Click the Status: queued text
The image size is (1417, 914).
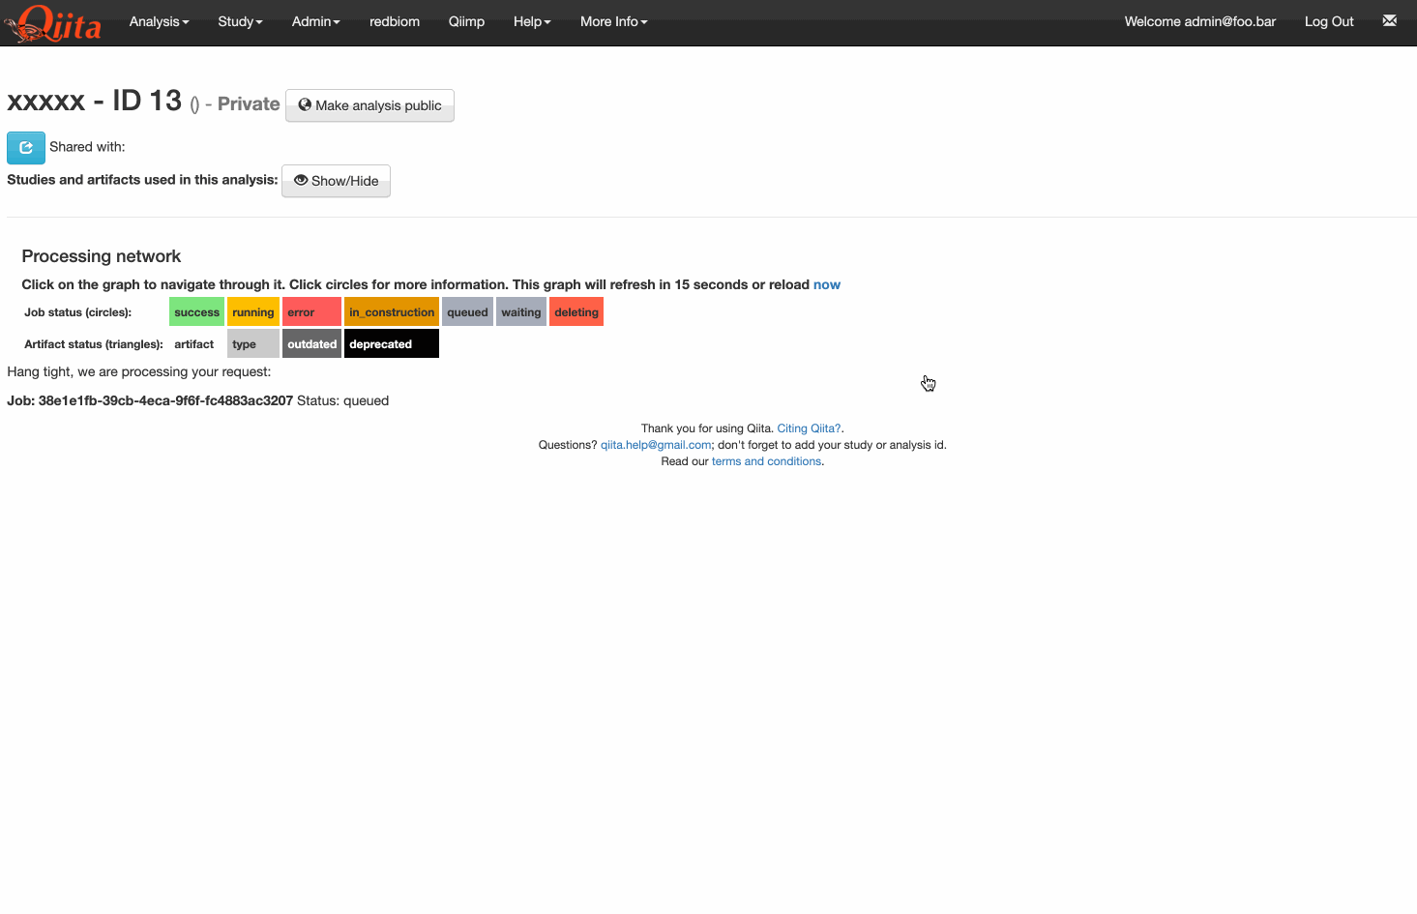[342, 400]
